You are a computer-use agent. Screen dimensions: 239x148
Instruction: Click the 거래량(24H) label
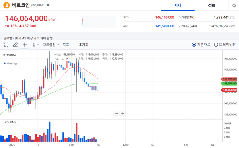[x=186, y=18]
